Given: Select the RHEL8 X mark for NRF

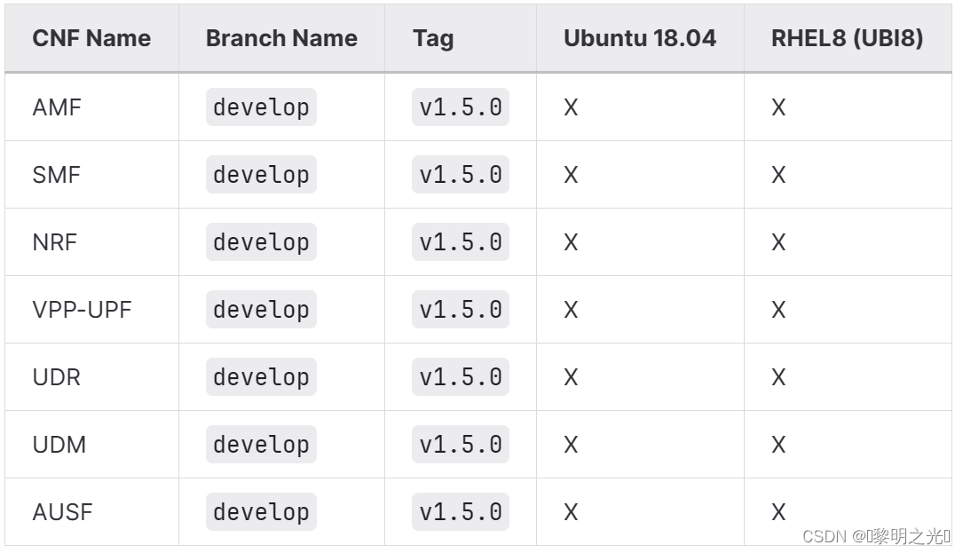Looking at the screenshot, I should (x=778, y=242).
